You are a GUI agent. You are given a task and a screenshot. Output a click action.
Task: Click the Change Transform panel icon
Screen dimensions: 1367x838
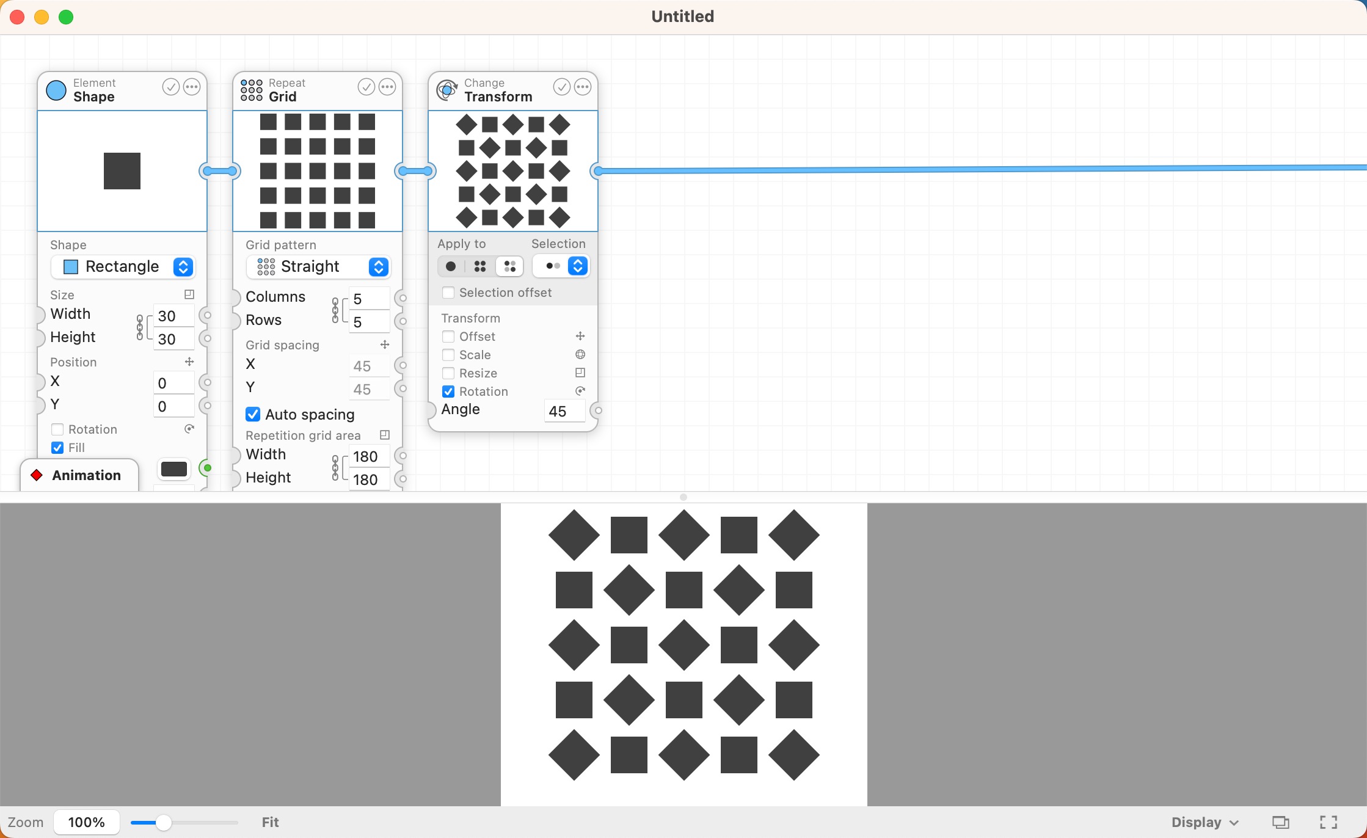click(x=447, y=89)
